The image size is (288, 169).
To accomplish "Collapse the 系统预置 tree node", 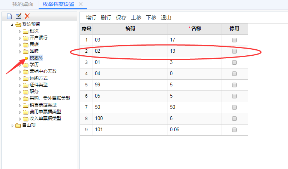I will pyautogui.click(x=13, y=25).
